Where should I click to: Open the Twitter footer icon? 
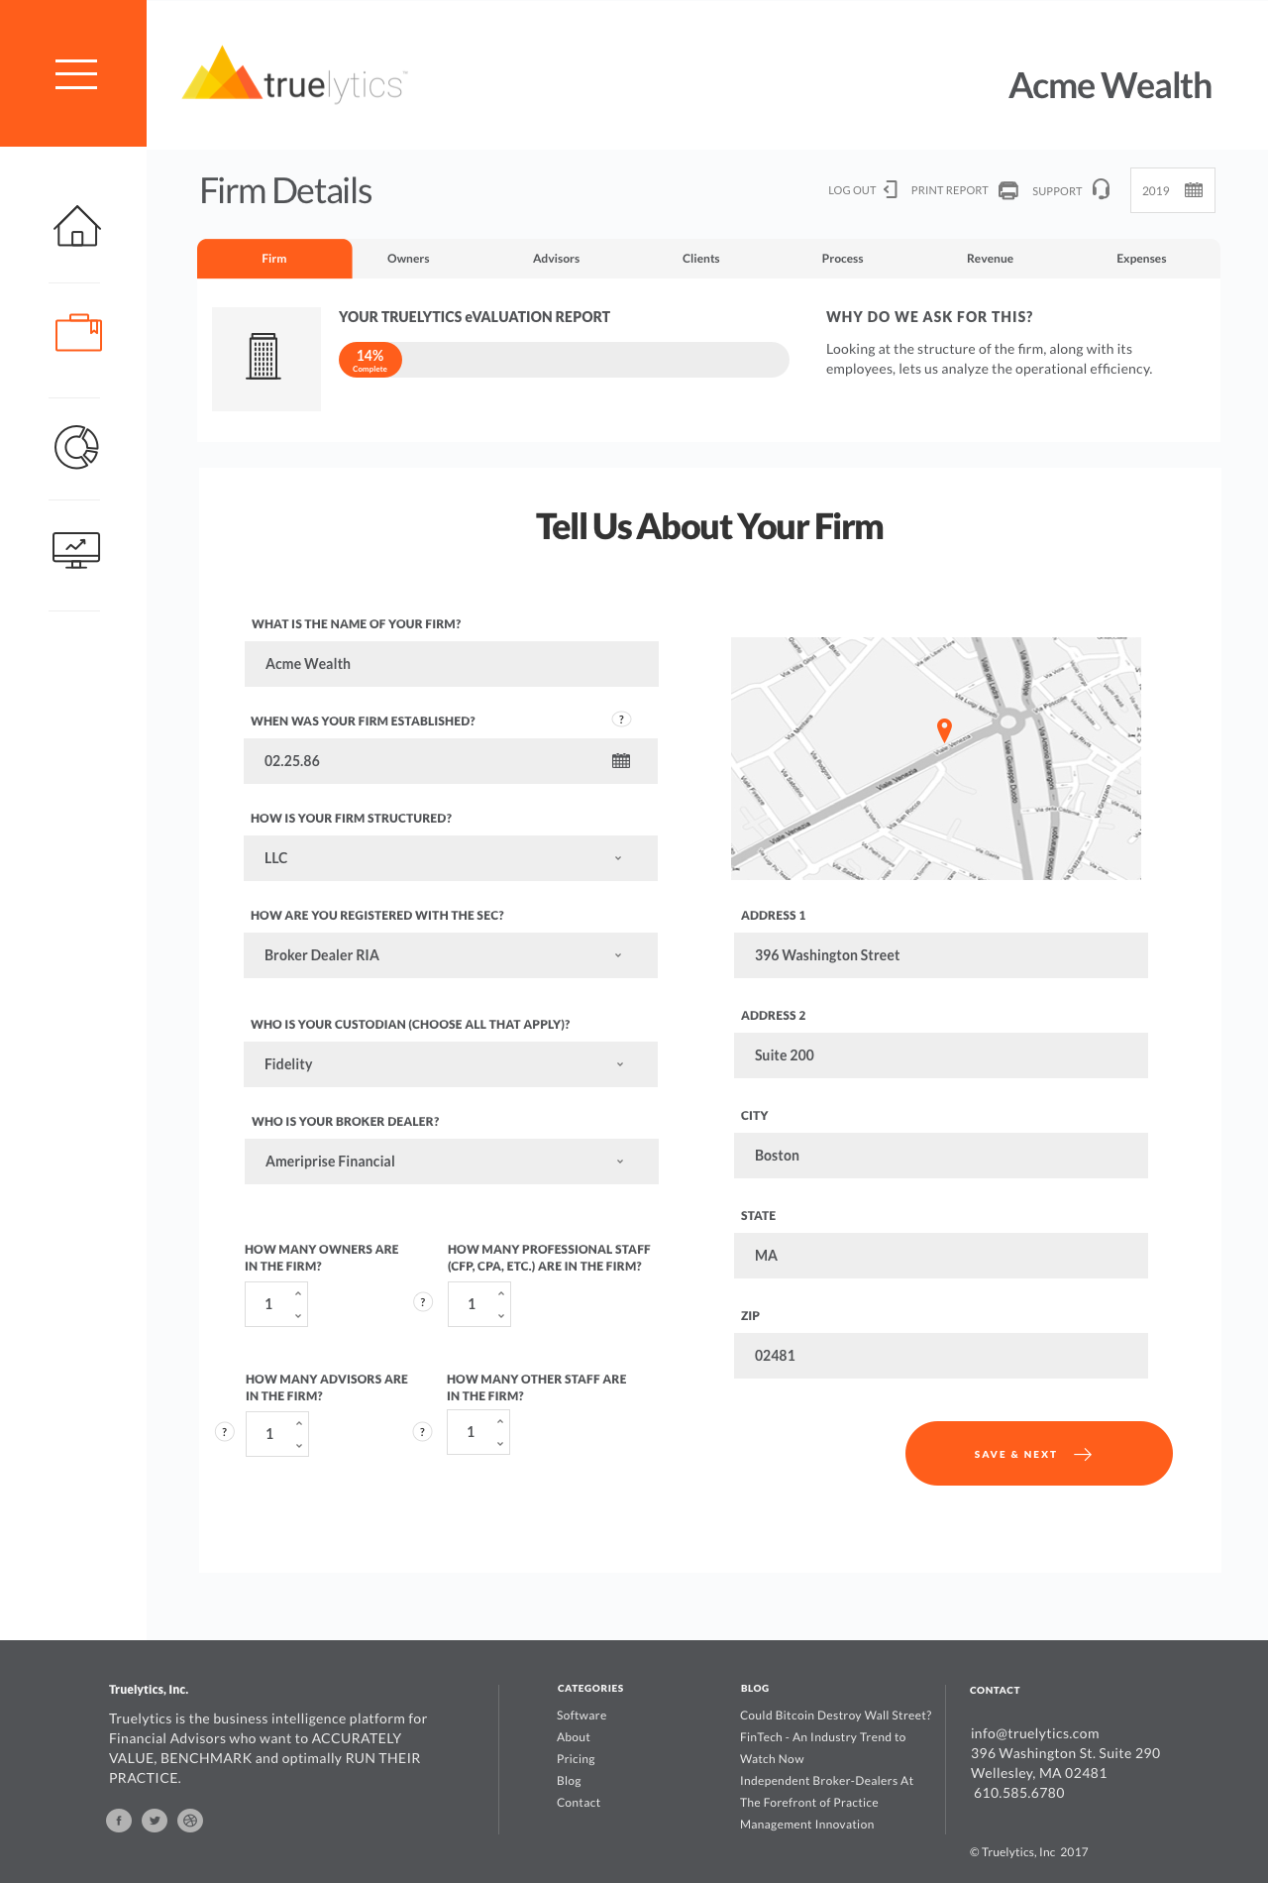(x=155, y=1821)
